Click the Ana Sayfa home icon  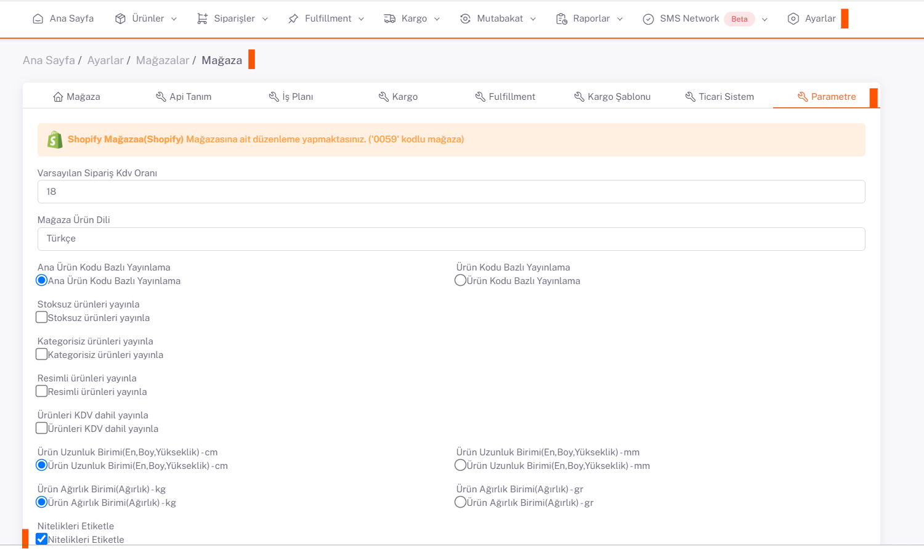[38, 19]
